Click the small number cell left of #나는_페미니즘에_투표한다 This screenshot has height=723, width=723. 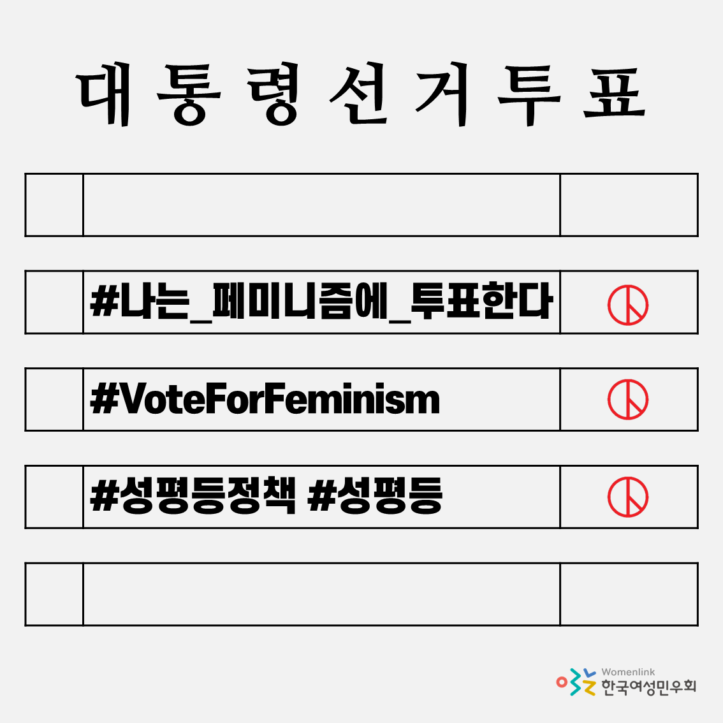(x=54, y=302)
